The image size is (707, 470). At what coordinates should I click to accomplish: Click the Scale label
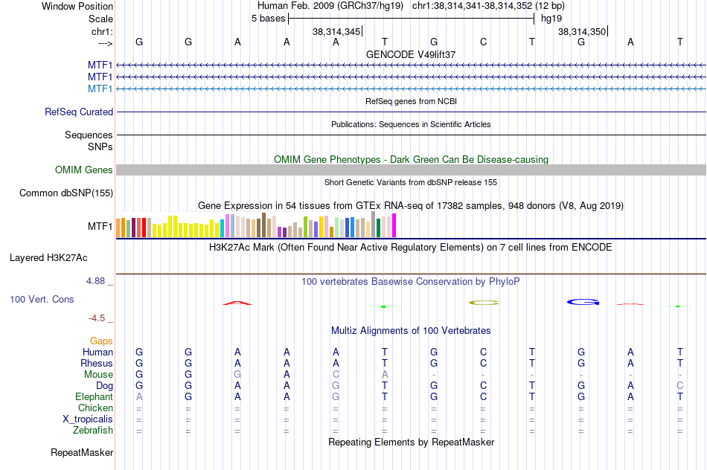click(101, 19)
